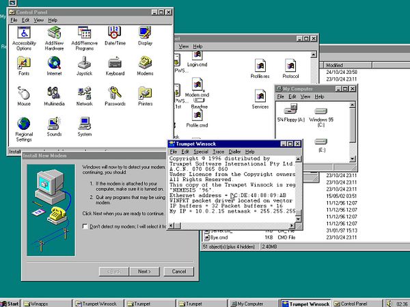This screenshot has height=307, width=410.
Task: Click Trumpet Winsock vertical scroll down arrow
Action: point(298,219)
